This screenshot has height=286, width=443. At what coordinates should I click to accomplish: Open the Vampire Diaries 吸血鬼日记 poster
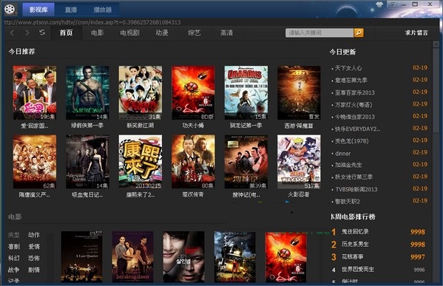click(x=87, y=162)
